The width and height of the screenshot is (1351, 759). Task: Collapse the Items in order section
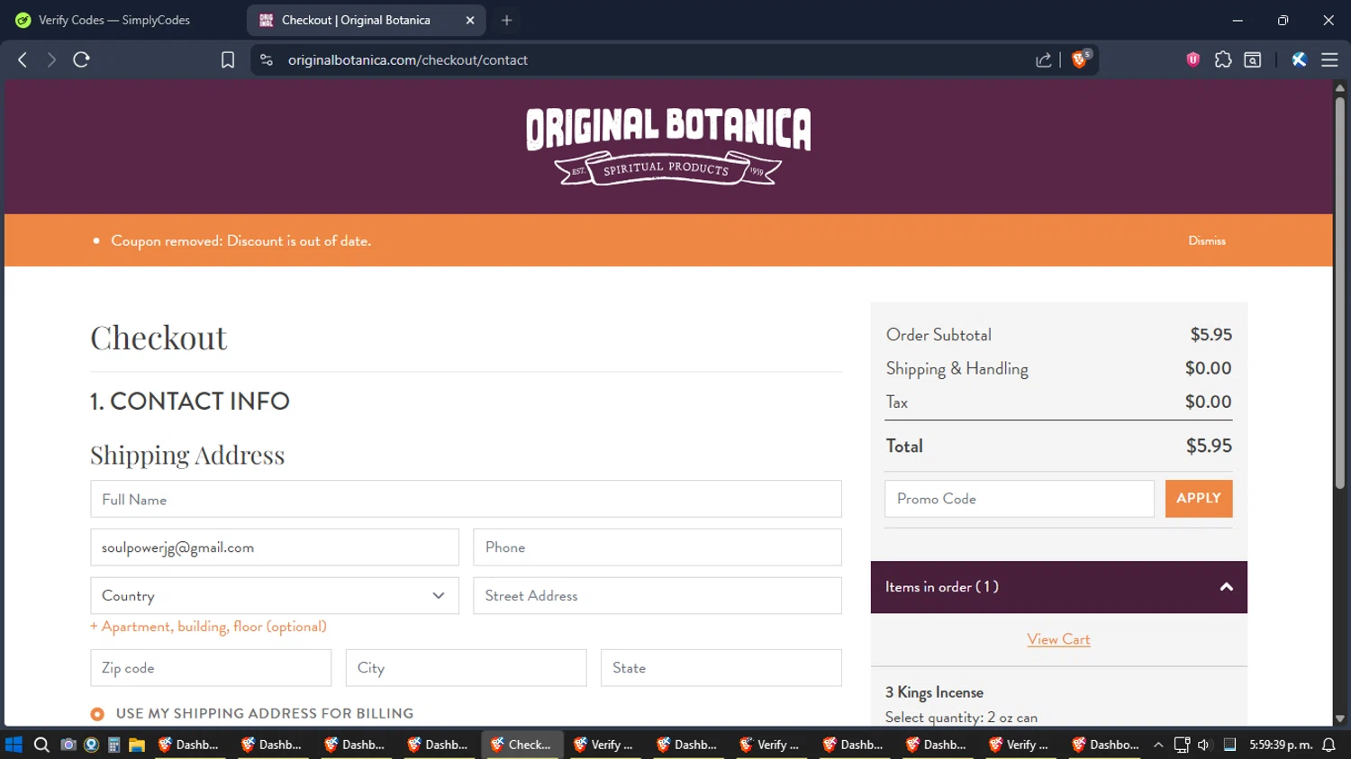[1058, 587]
